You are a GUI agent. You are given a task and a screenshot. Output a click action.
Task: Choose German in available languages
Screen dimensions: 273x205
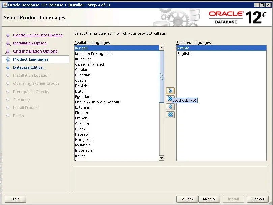tap(117, 124)
